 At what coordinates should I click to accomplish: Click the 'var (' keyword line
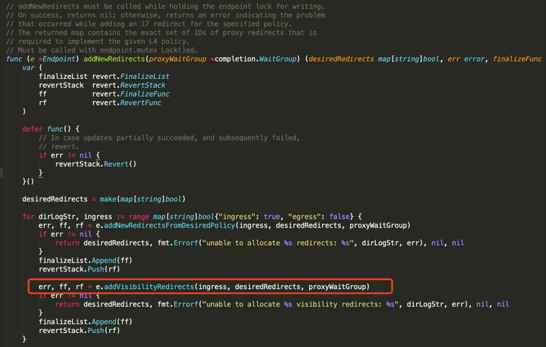(x=32, y=67)
